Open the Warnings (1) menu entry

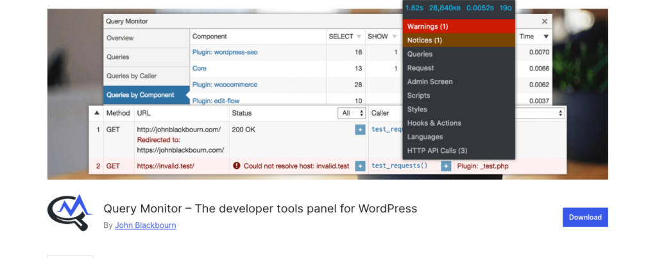pos(459,26)
